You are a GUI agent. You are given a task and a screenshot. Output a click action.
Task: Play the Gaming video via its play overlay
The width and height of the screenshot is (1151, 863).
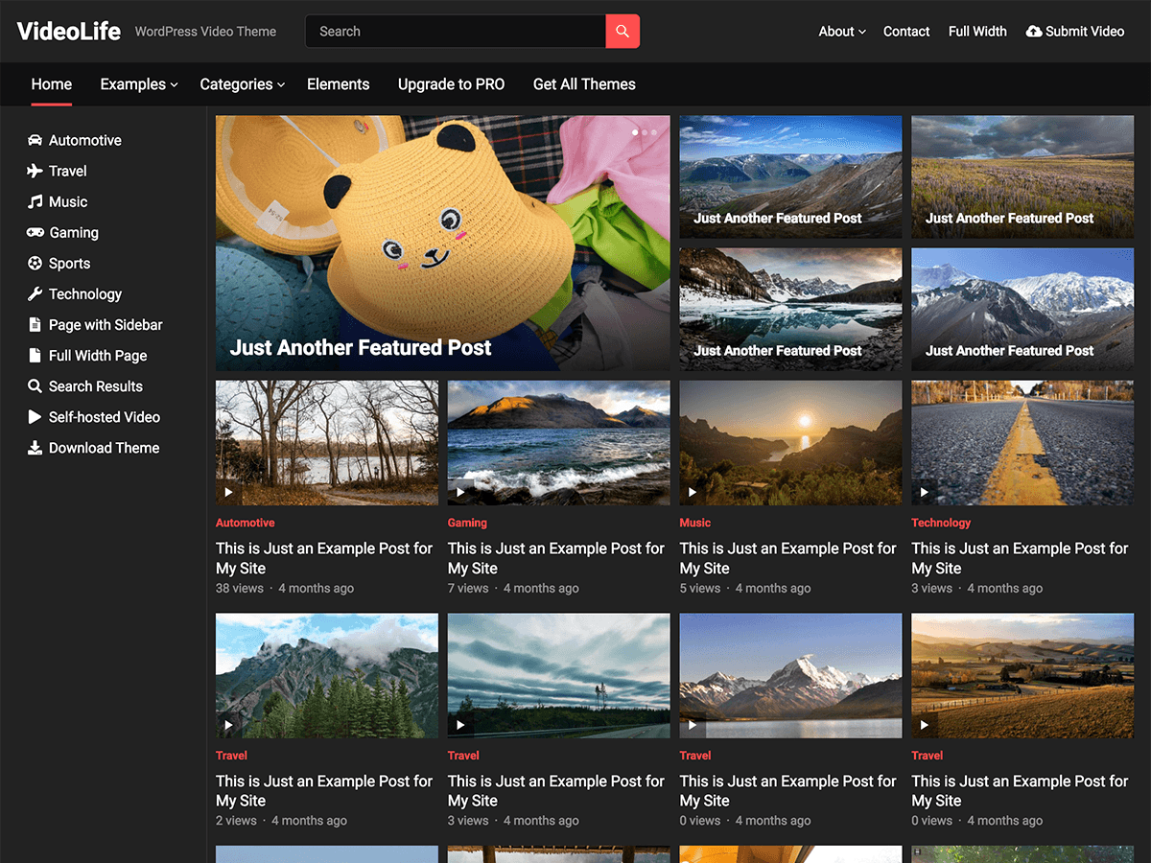[x=460, y=491]
